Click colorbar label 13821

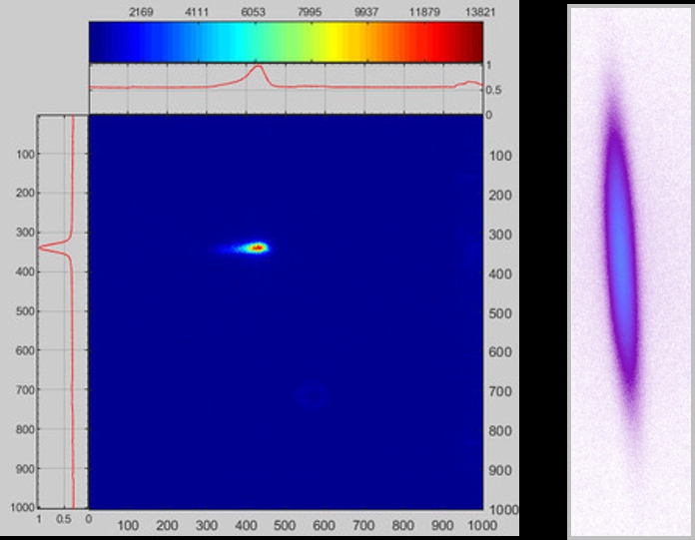480,12
